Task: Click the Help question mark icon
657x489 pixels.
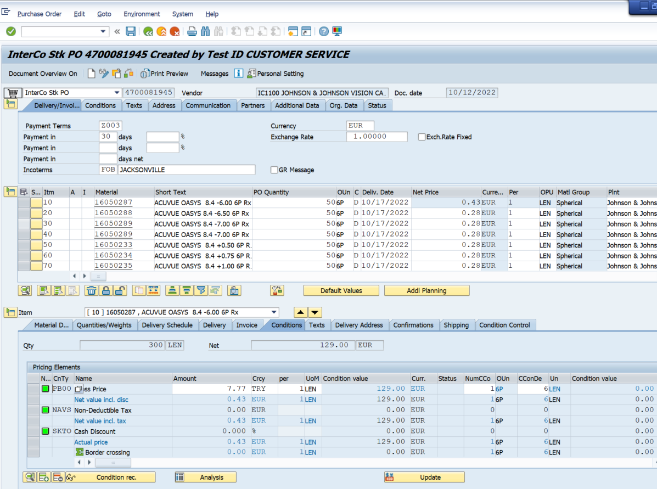Action: coord(323,31)
